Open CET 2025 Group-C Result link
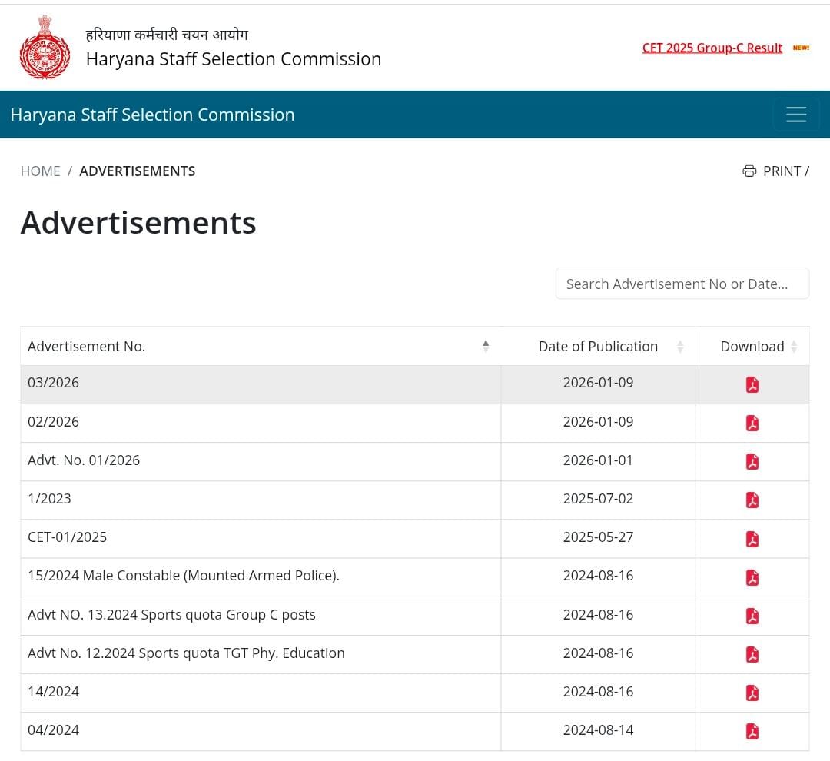This screenshot has width=830, height=761. click(x=712, y=48)
